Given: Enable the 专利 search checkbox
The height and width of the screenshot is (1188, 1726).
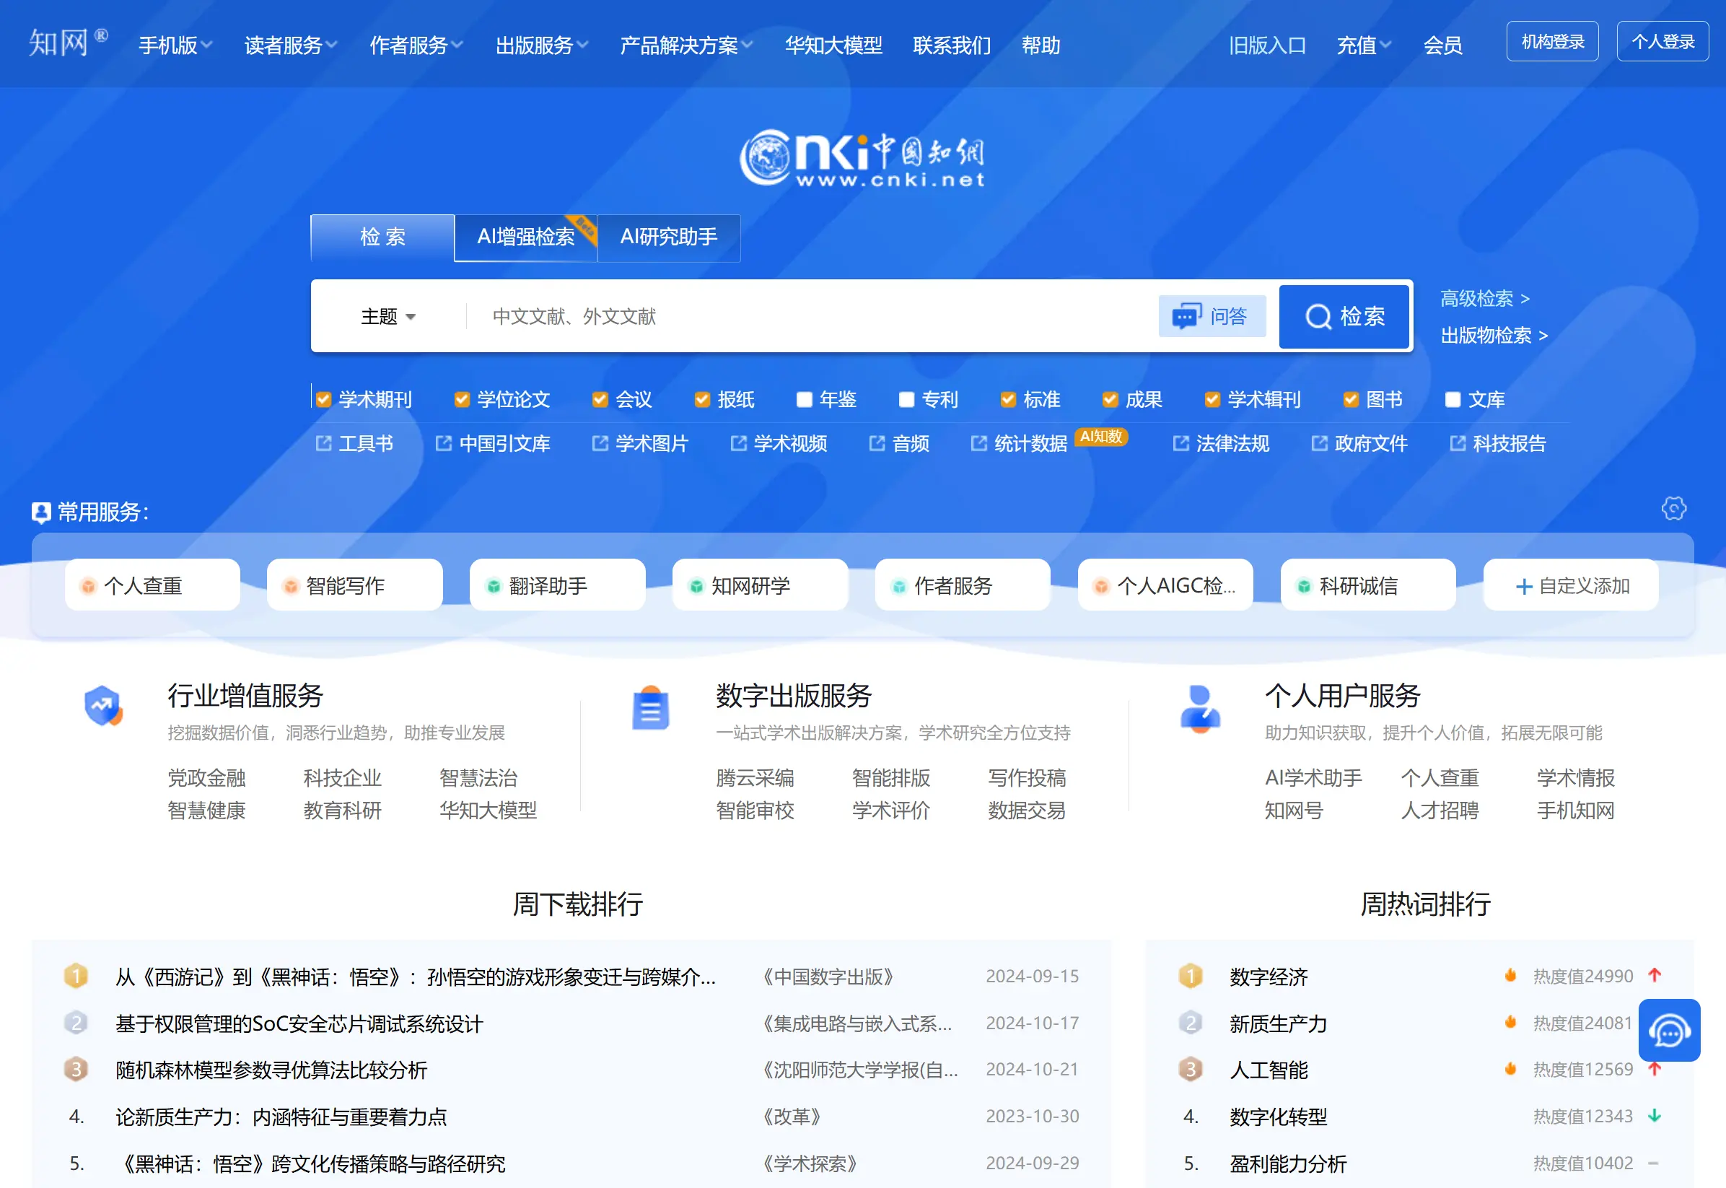Looking at the screenshot, I should (x=906, y=400).
